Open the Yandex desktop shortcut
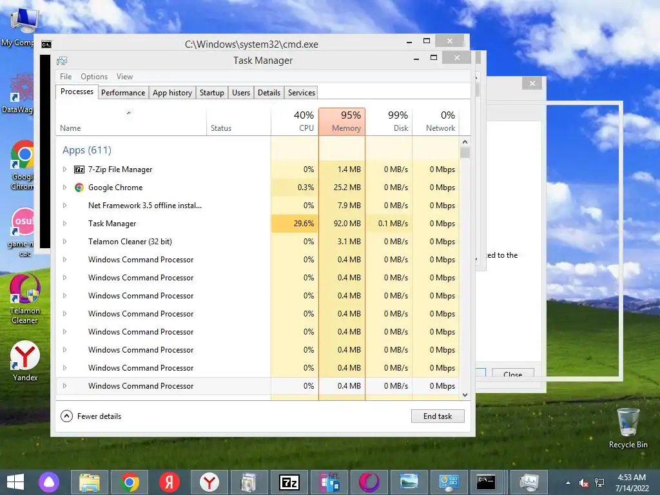The width and height of the screenshot is (660, 495). (x=25, y=361)
